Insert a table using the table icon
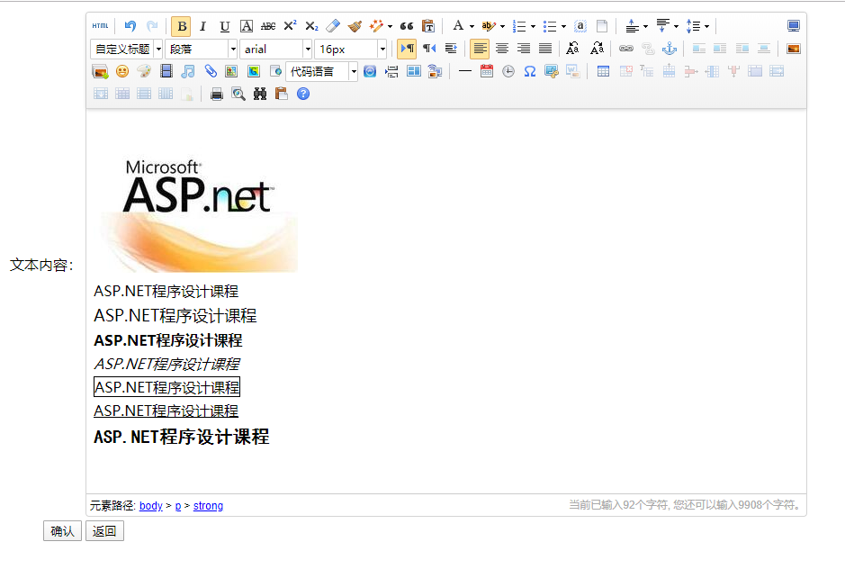The width and height of the screenshot is (845, 578). pos(603,71)
